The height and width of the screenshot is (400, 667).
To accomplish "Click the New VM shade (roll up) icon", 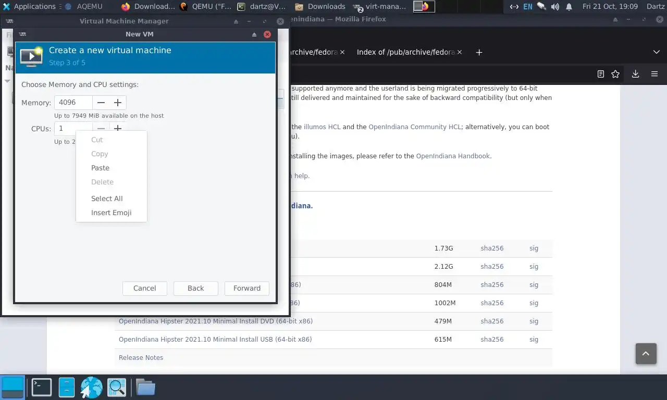I will [254, 34].
